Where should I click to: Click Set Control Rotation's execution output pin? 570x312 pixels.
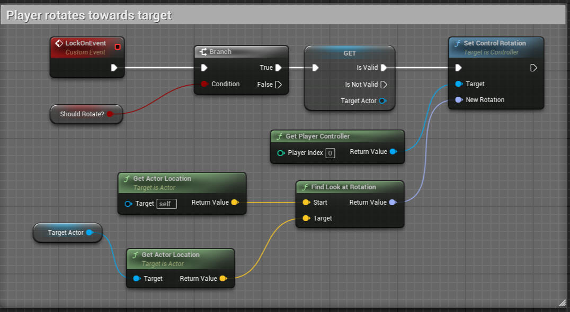534,68
